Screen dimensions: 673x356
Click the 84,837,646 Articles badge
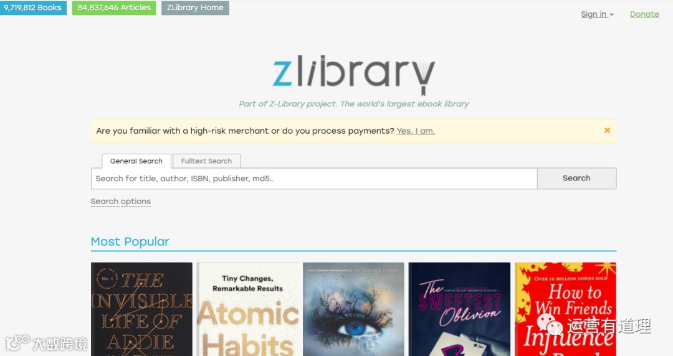point(114,7)
